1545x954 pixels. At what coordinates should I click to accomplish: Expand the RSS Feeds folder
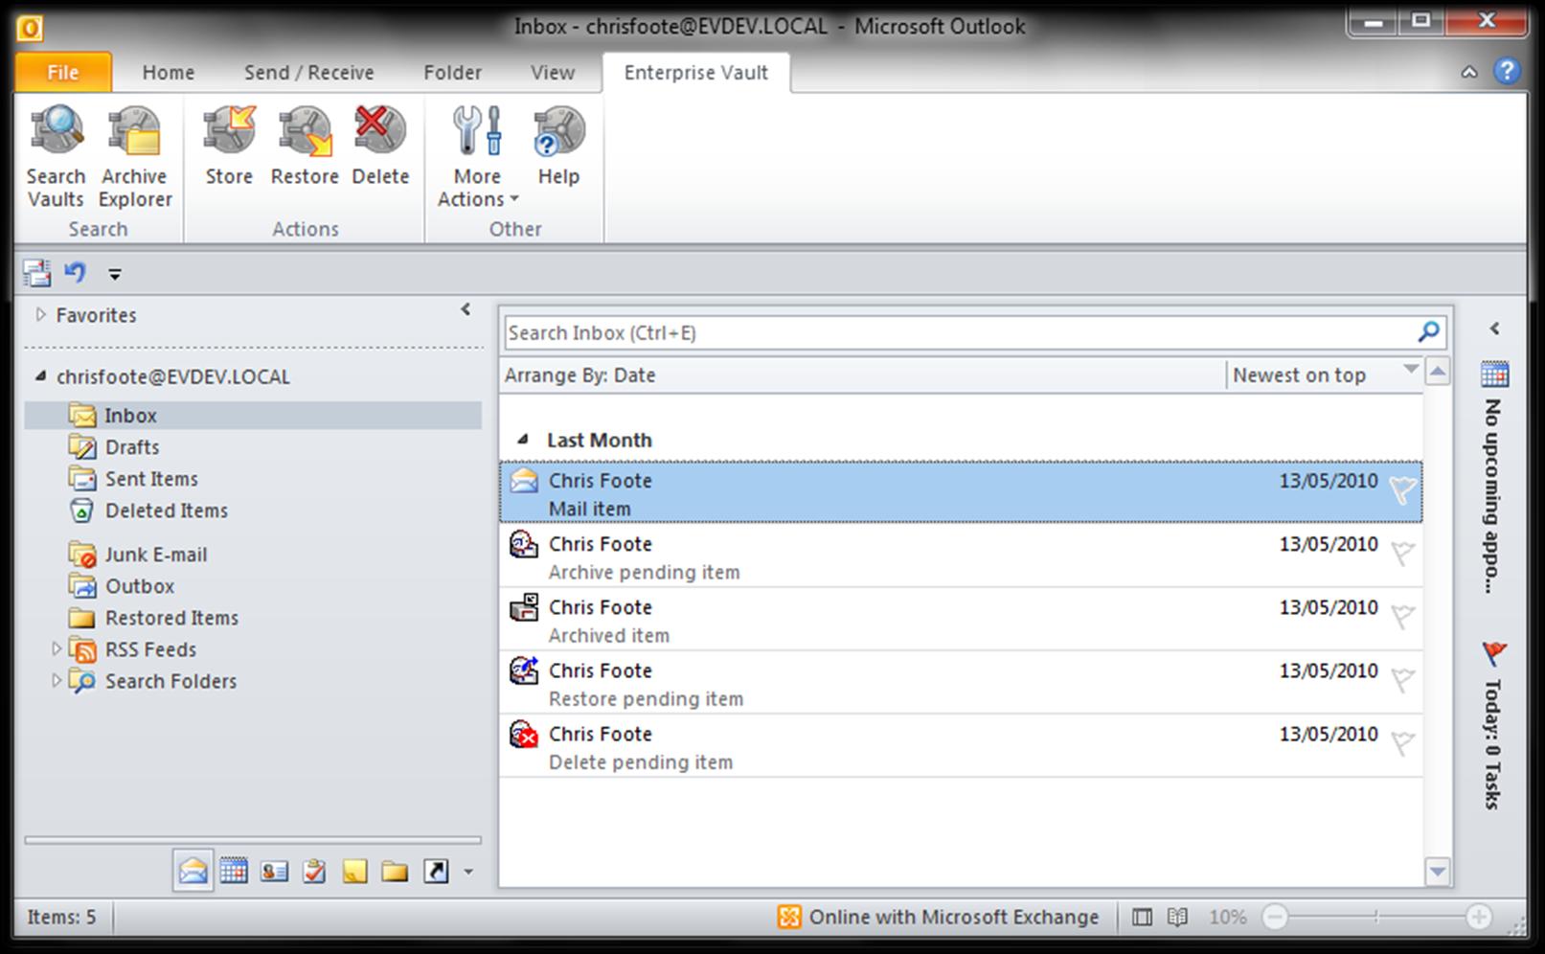[56, 649]
